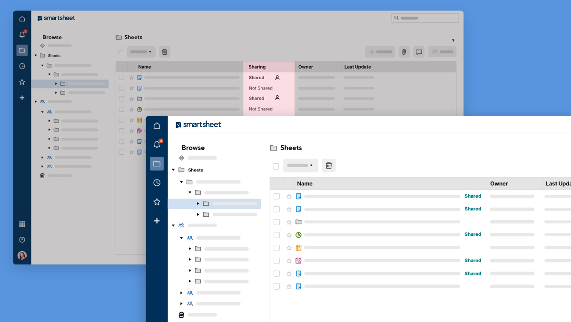Click the trash Delete button in front toolbar
Viewport: 571px width, 322px height.
click(328, 166)
